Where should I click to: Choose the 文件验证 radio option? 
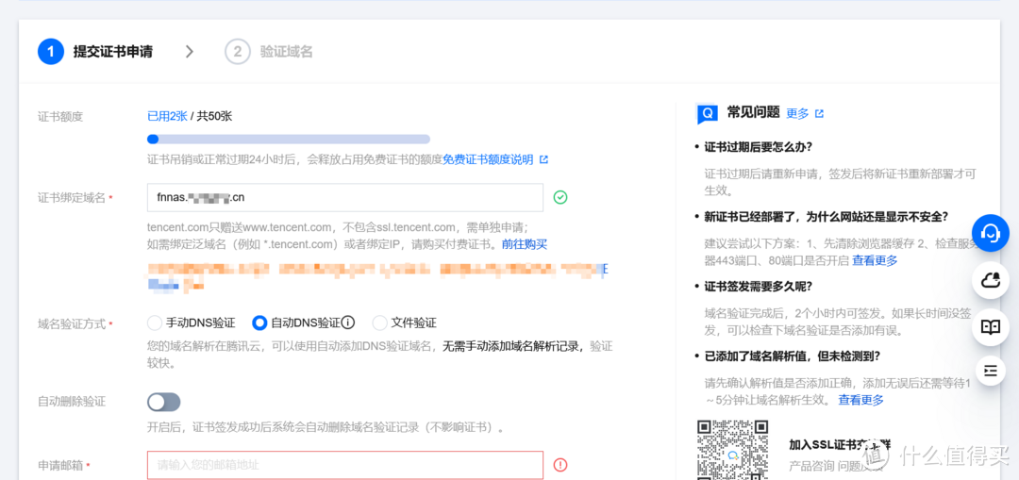pos(380,323)
